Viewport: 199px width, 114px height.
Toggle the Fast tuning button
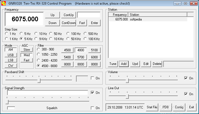click(82, 23)
